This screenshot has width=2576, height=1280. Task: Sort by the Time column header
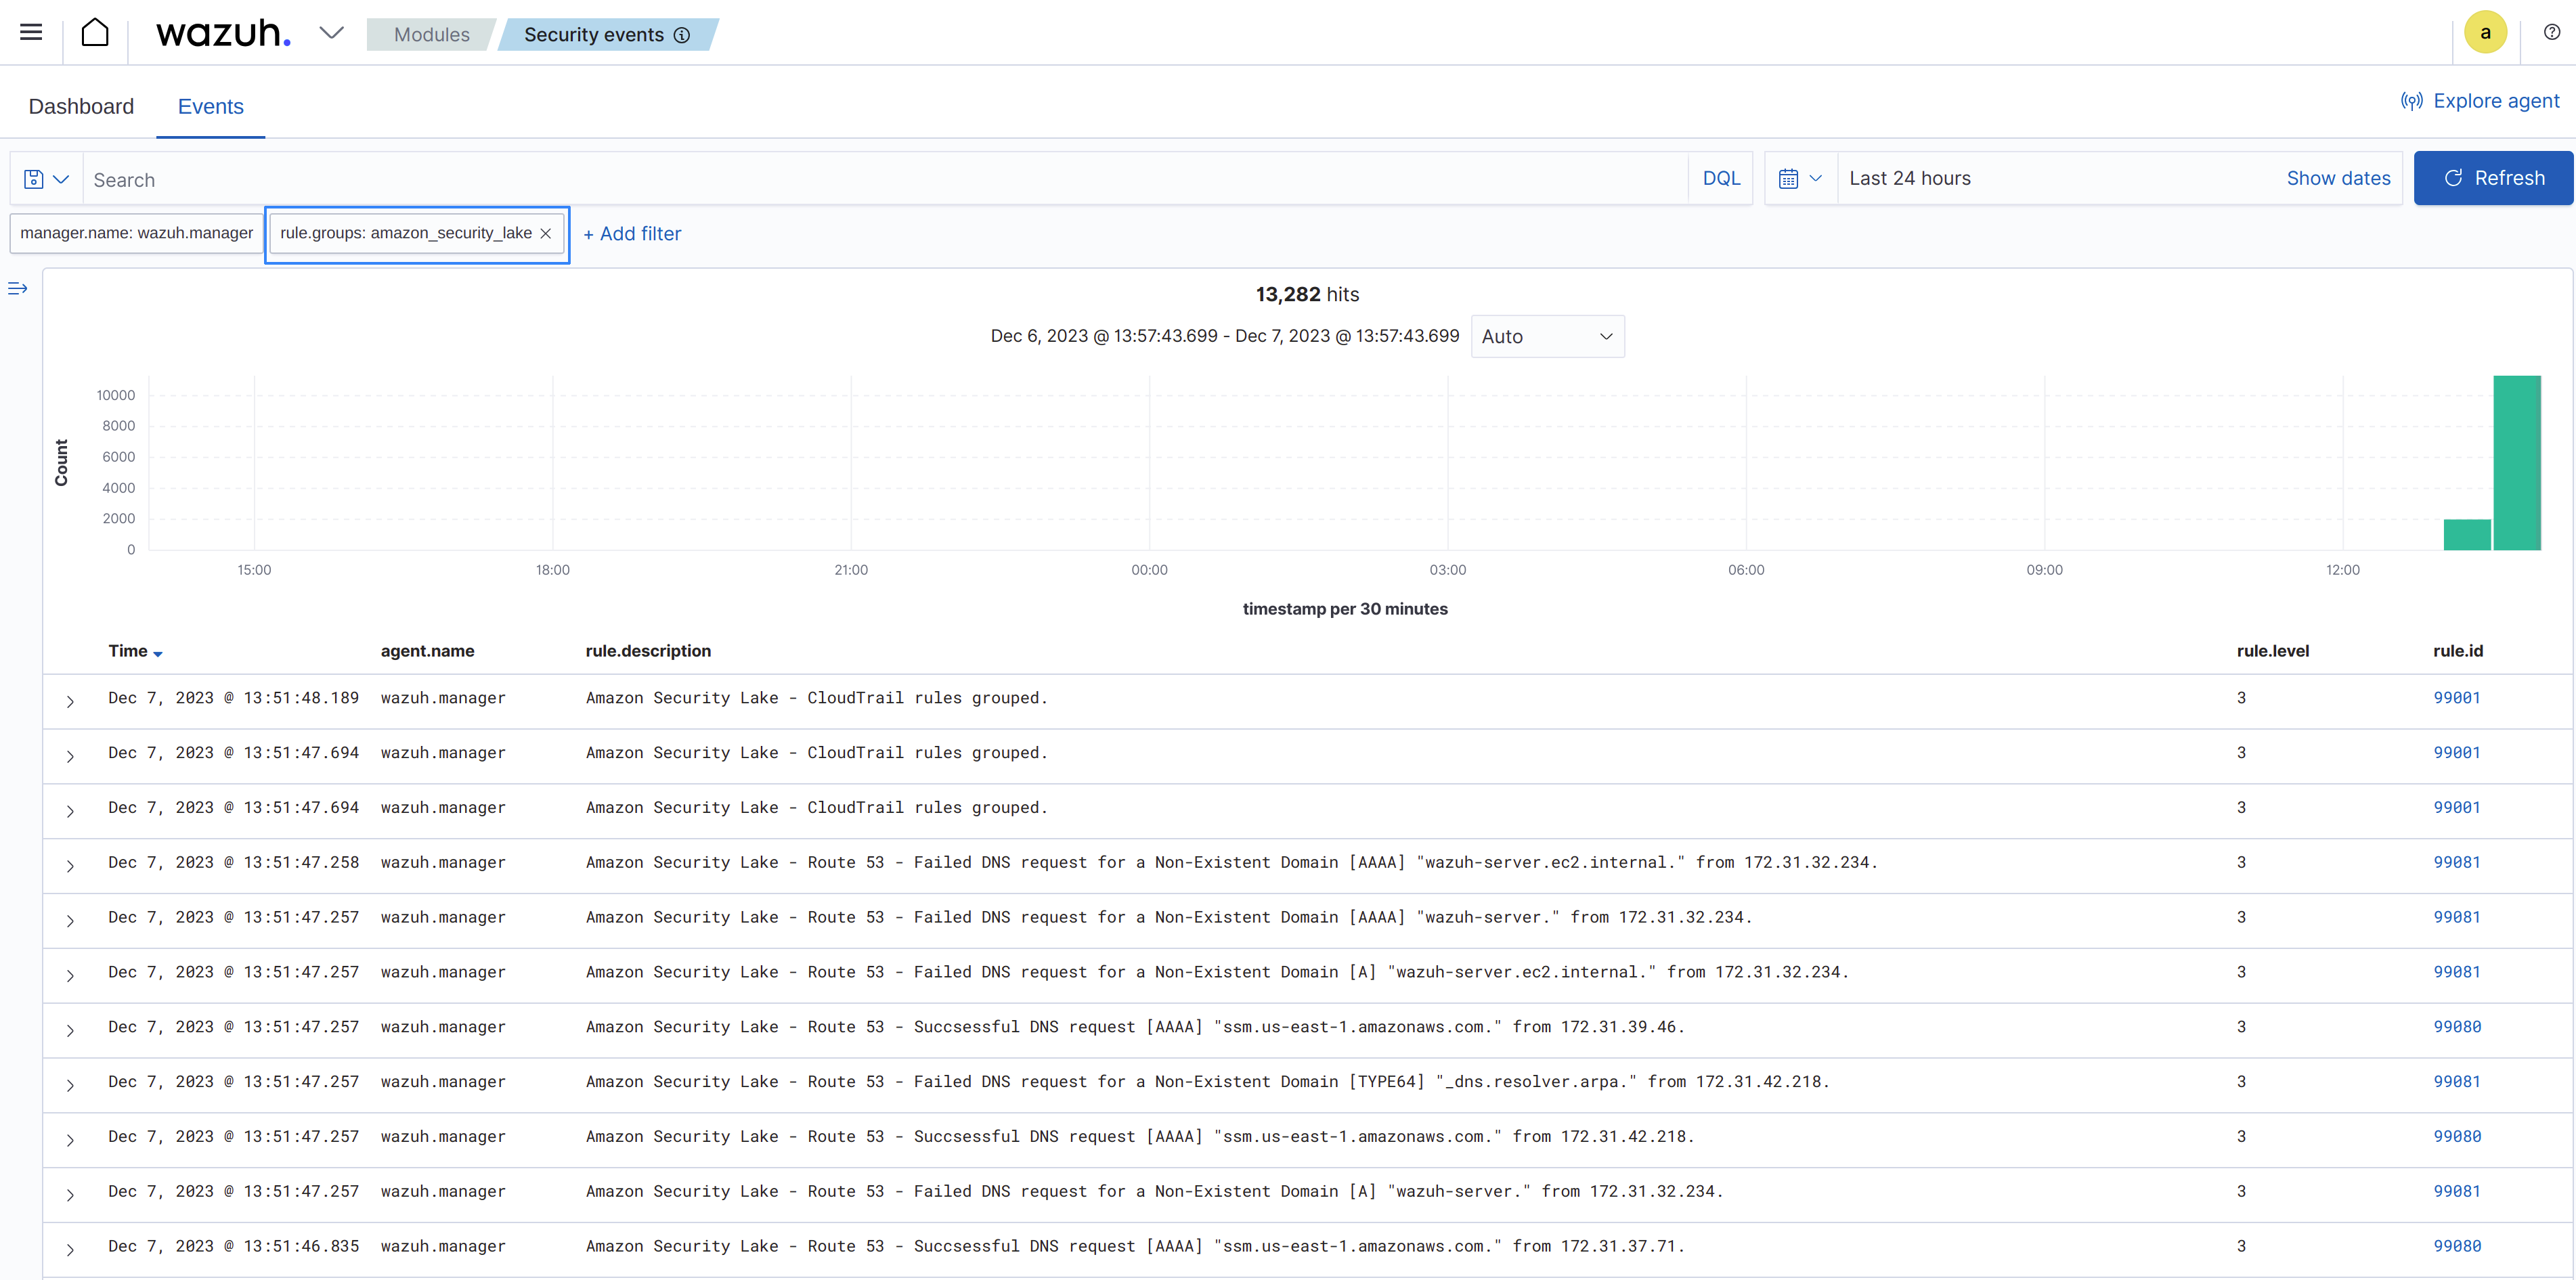click(x=135, y=651)
